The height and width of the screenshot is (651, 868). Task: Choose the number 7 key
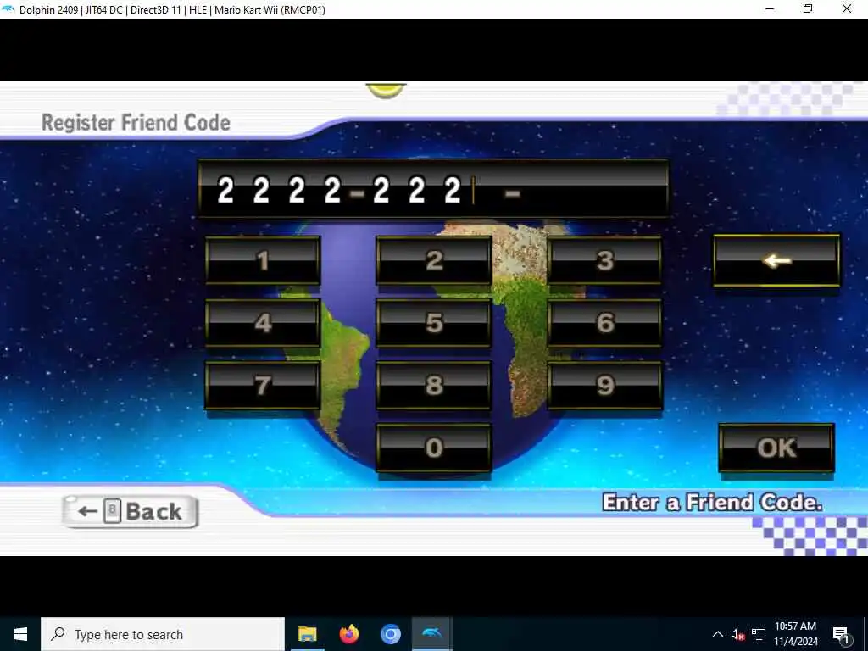[263, 386]
